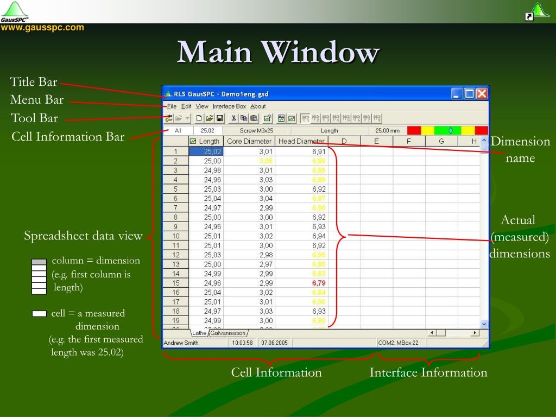Select interface channel 5 toolbar icon
This screenshot has height=417, width=556.
346,118
